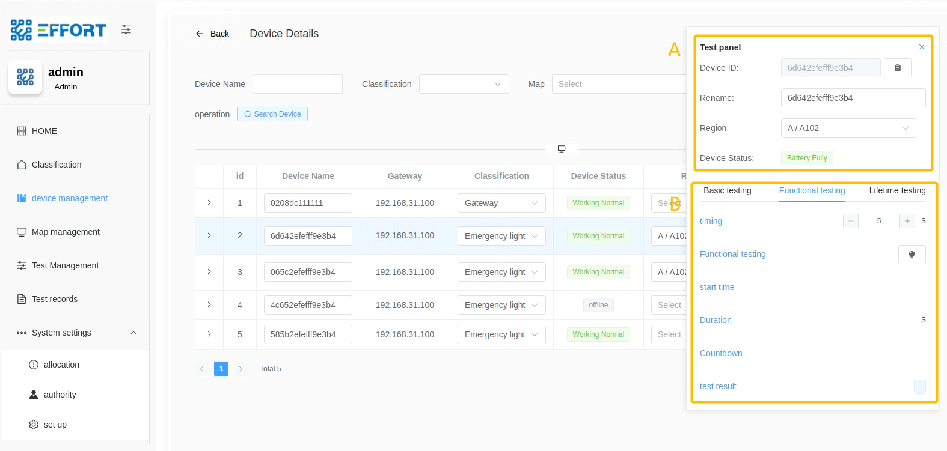
Task: Go to authority settings page
Action: point(60,395)
